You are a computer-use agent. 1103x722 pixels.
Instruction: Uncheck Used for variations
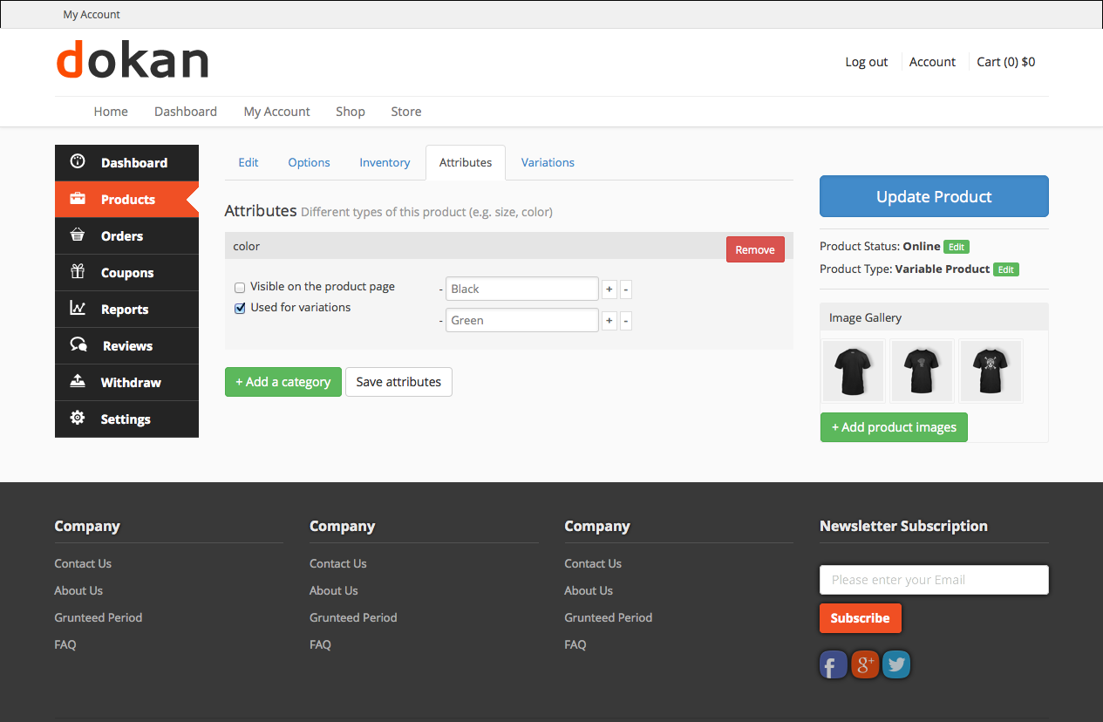pos(240,308)
